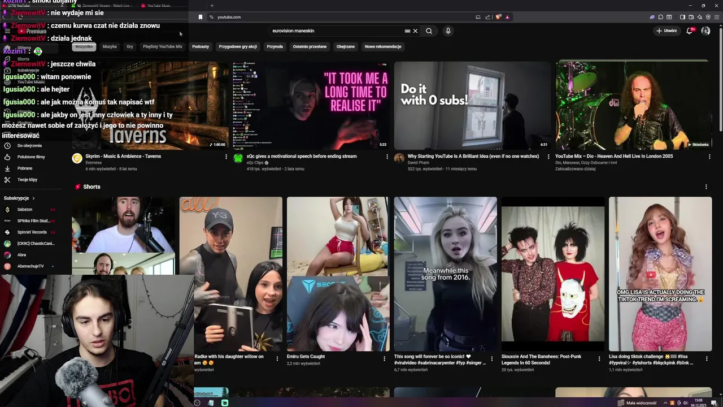Select the Obejrzane filter chip
The width and height of the screenshot is (723, 407).
tap(346, 47)
